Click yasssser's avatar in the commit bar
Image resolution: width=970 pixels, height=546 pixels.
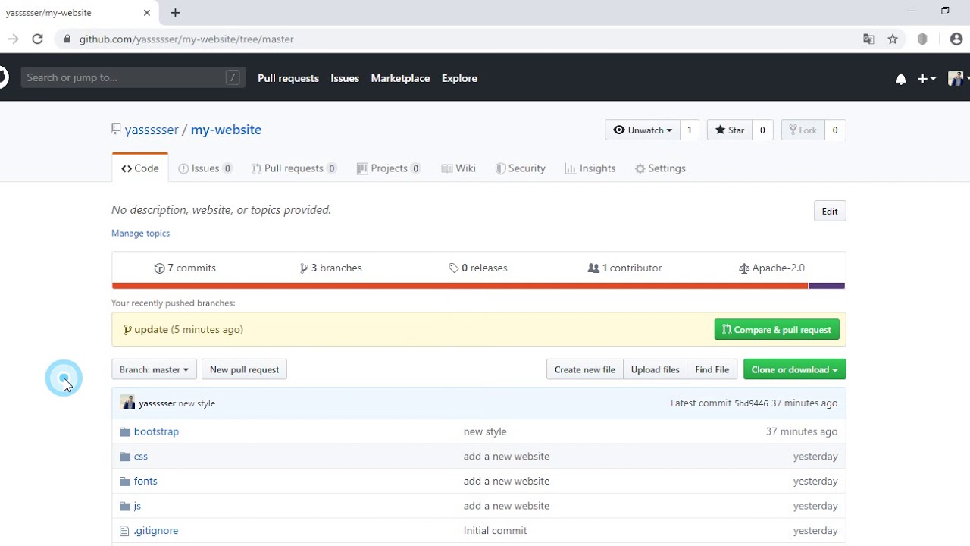pos(127,403)
